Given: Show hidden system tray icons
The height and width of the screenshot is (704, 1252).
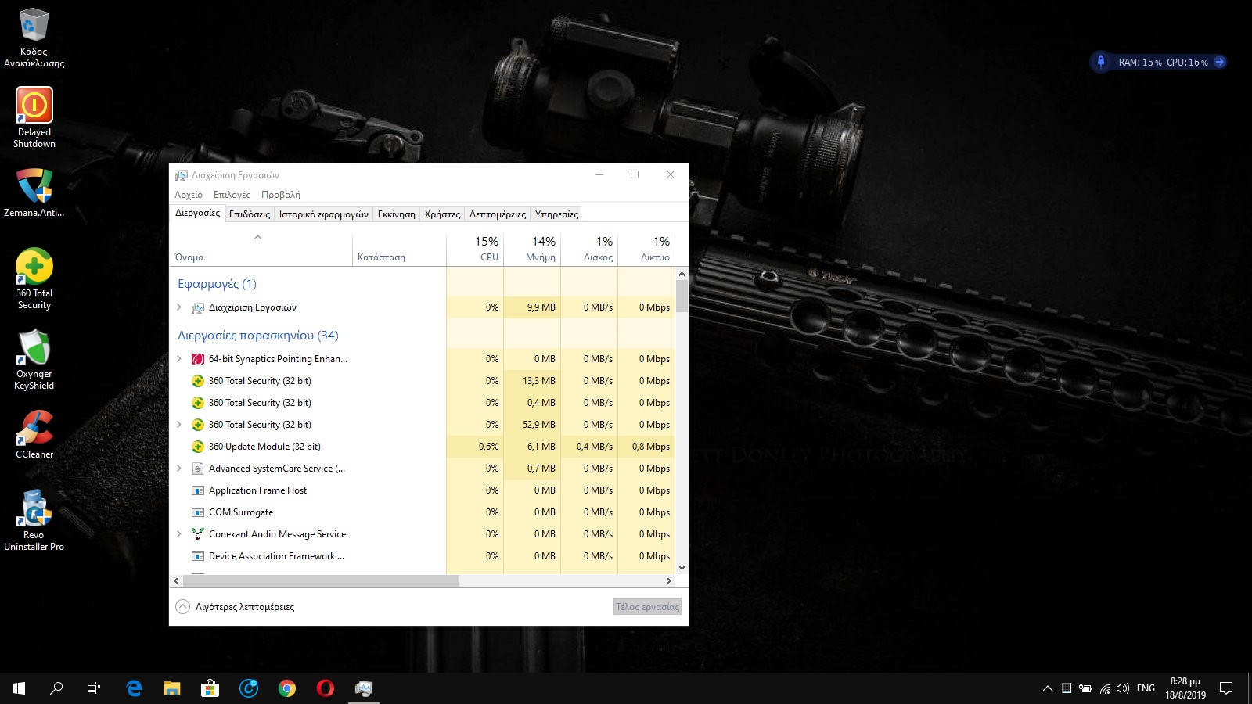Looking at the screenshot, I should [x=1048, y=688].
